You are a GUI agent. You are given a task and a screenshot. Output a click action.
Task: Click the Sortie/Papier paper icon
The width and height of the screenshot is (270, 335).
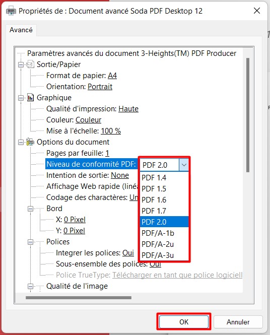point(30,64)
